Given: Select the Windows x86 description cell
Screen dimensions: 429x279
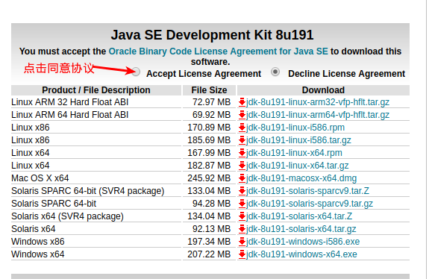Looking at the screenshot, I should tap(38, 242).
